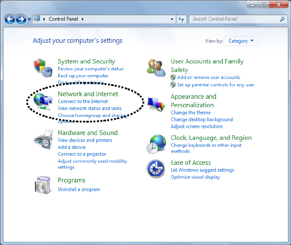Click the search magnifier icon
Viewport: 291px width, 245px height.
282,19
